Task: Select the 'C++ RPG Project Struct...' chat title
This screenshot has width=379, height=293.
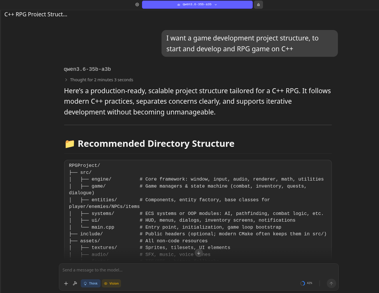Action: pyautogui.click(x=36, y=14)
